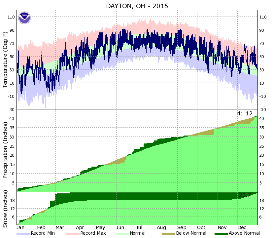Screen dimensions: 274x238
Task: Click the "Jul" month label
Action: click(x=139, y=227)
